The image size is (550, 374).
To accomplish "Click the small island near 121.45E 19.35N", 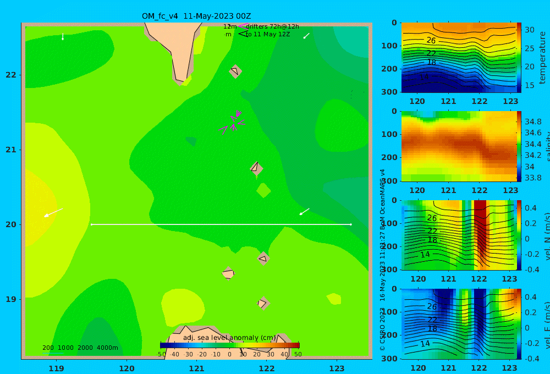I will click(x=228, y=273).
